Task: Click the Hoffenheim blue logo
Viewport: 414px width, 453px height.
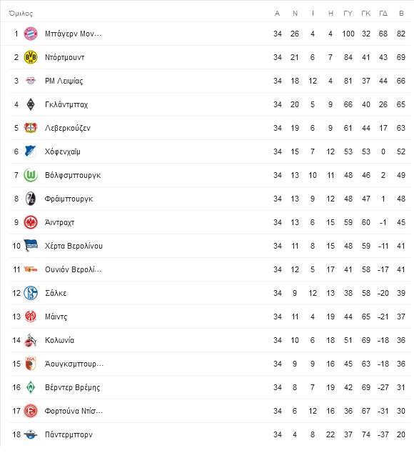Action: click(x=31, y=151)
